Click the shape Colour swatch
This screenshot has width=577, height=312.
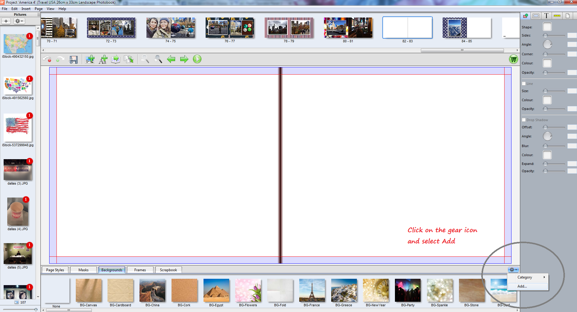click(x=547, y=63)
